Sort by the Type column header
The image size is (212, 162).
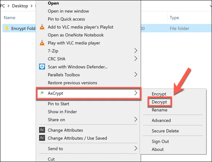tap(175, 18)
